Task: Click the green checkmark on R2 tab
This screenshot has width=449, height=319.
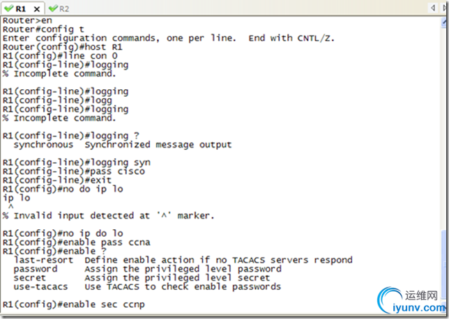Action: click(53, 8)
